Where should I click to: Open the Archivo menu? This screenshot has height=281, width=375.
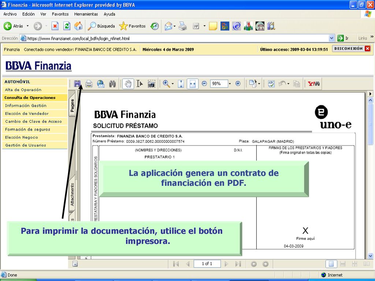(10, 14)
